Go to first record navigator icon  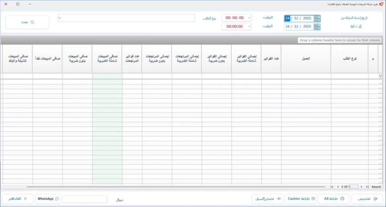coord(332,187)
